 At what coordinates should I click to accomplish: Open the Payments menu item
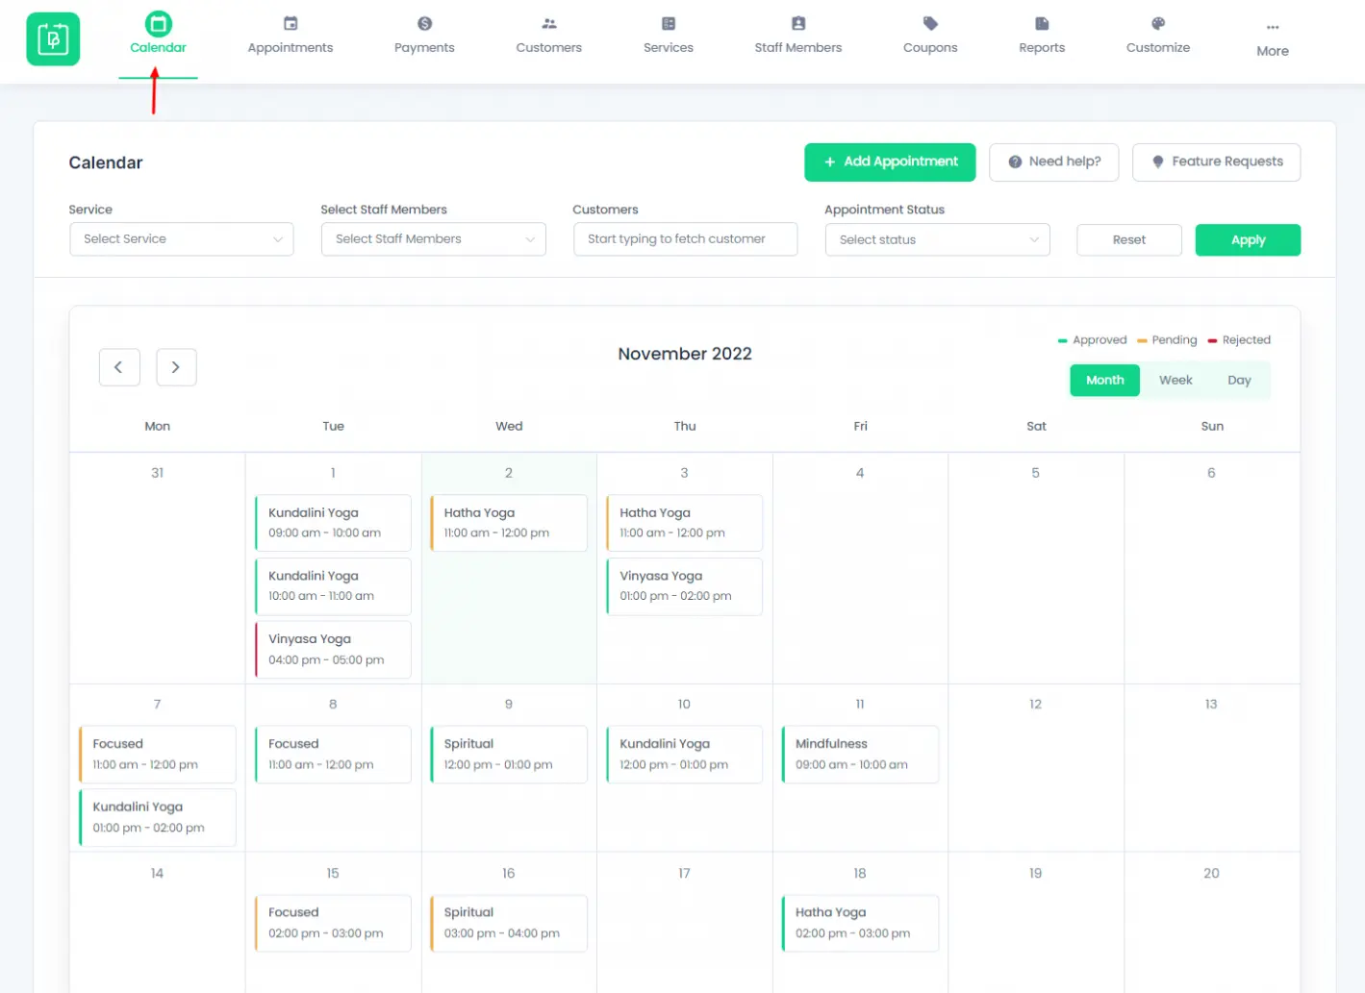pos(424,47)
